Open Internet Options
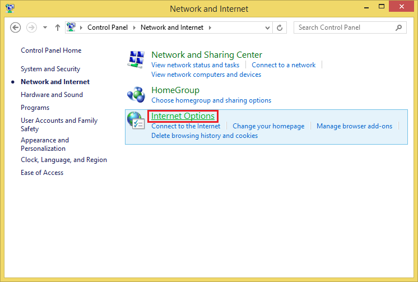 (x=183, y=116)
